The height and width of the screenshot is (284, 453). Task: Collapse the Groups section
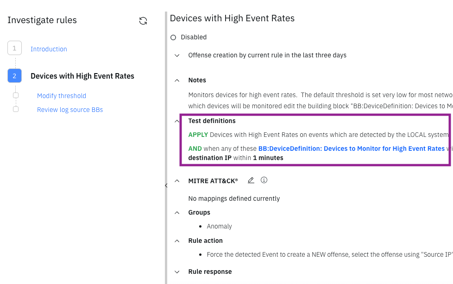click(x=176, y=213)
